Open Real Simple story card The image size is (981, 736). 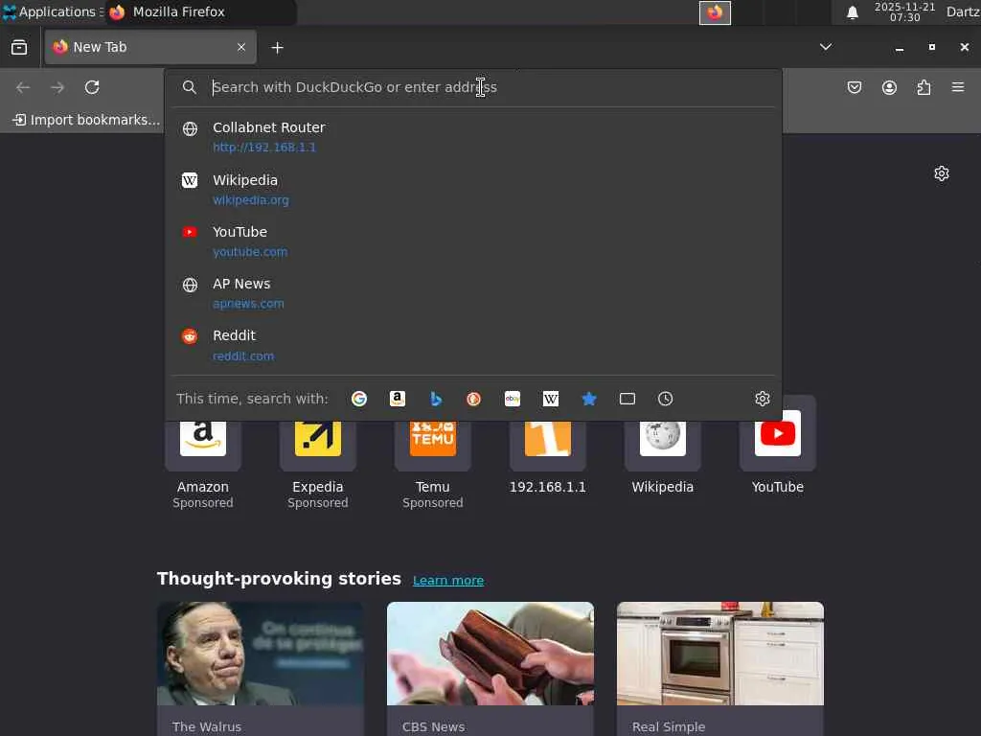point(720,668)
